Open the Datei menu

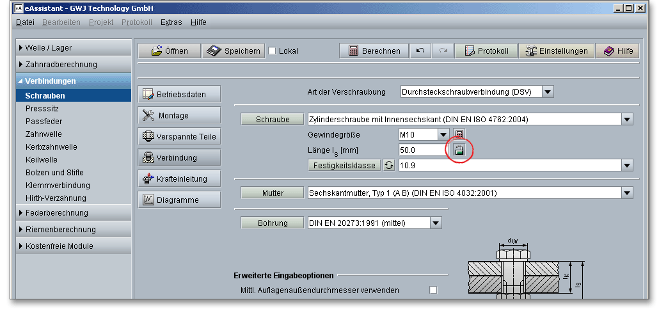(x=25, y=22)
